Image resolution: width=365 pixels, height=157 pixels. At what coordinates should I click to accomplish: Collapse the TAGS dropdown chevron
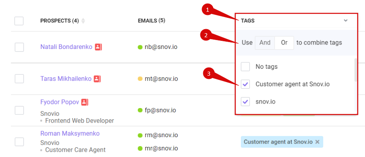346,21
